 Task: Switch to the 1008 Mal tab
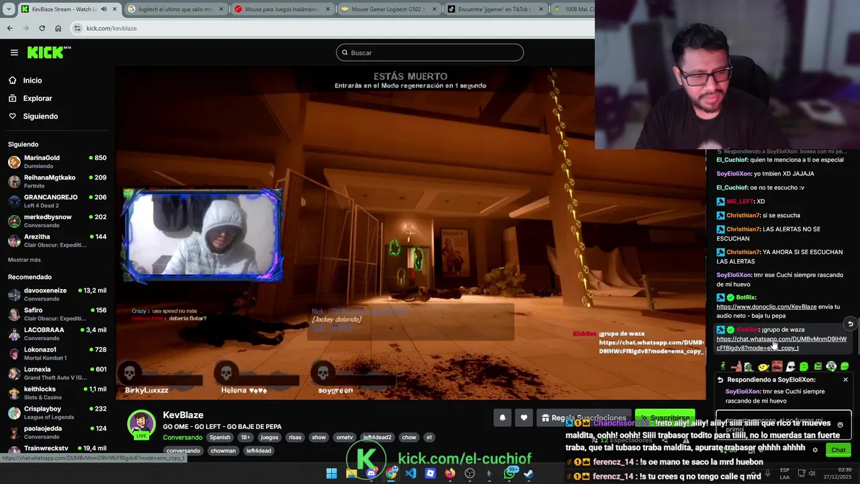coord(572,9)
